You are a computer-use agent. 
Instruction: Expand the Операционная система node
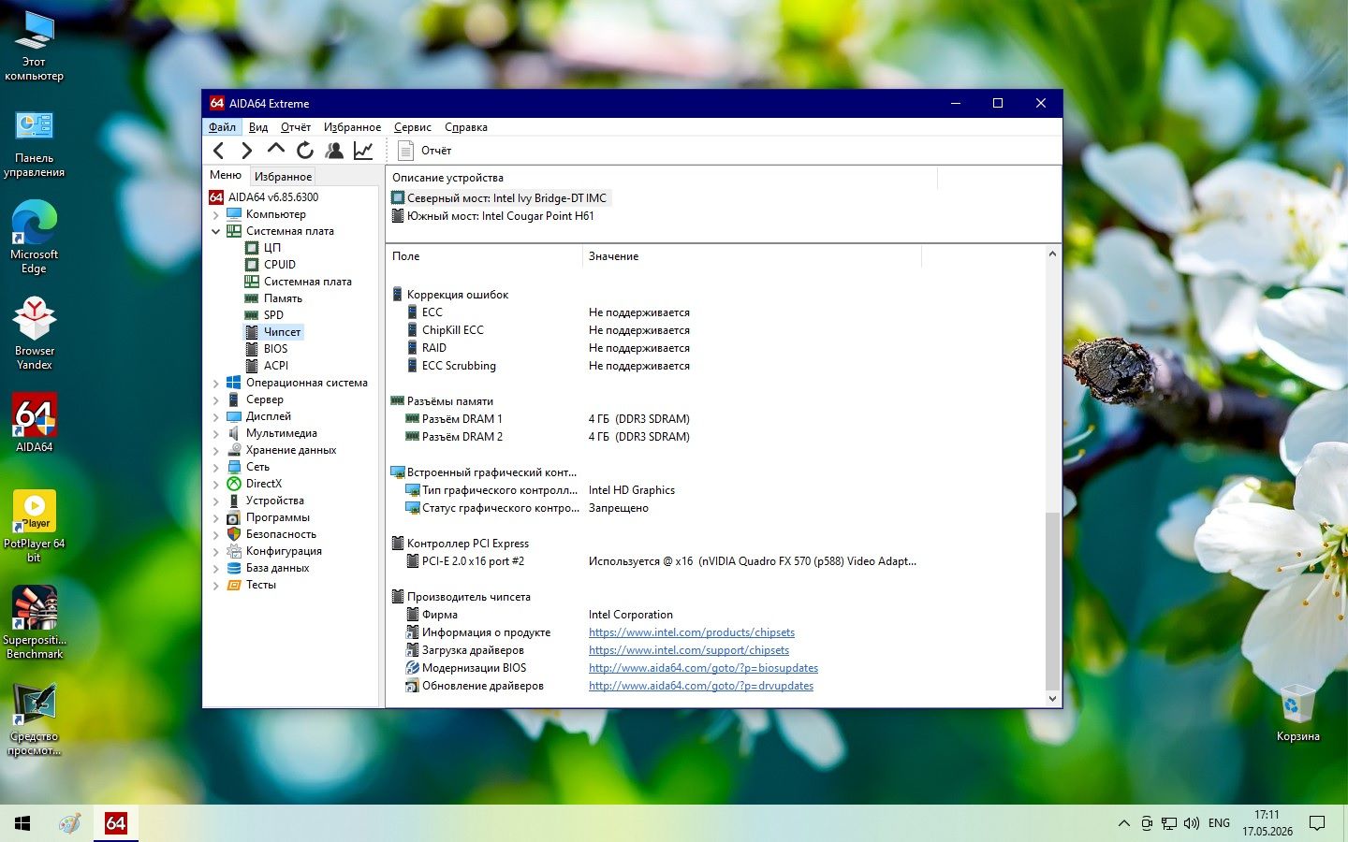point(216,383)
